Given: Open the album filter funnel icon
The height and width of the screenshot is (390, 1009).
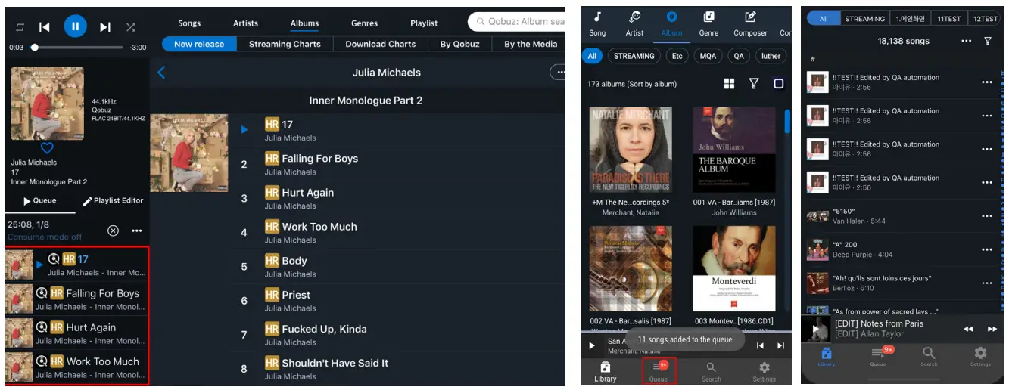Looking at the screenshot, I should coord(754,84).
